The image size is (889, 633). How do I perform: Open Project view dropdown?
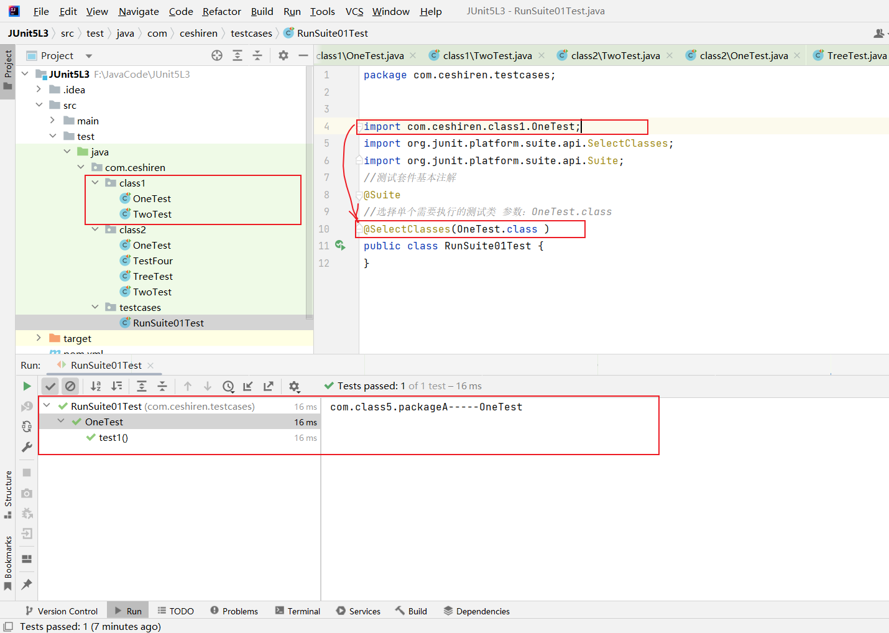coord(88,56)
